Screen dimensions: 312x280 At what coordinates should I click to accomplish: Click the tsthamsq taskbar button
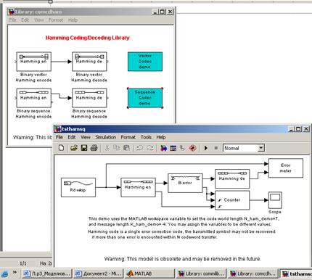tap(296, 273)
